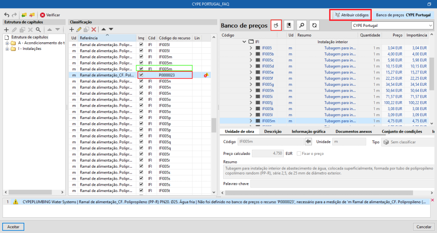Click the left arrow button beside the Código field

(x=308, y=142)
